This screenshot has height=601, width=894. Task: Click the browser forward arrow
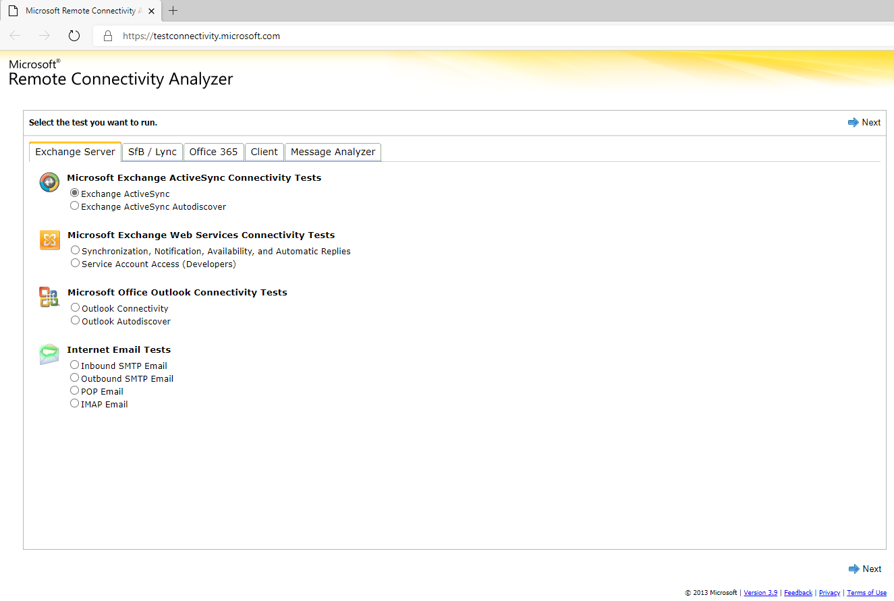click(x=45, y=36)
